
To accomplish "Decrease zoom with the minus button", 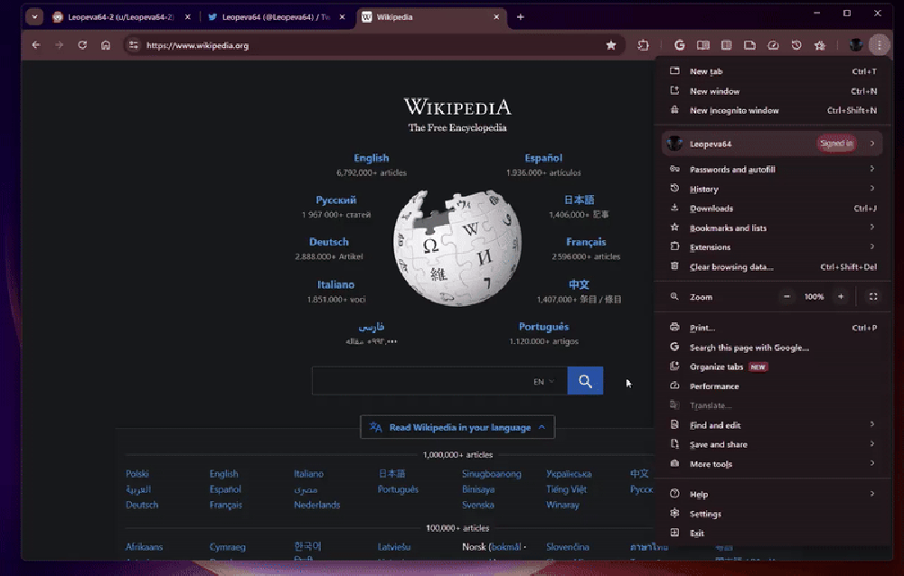I will (x=786, y=296).
